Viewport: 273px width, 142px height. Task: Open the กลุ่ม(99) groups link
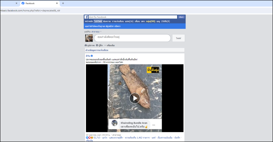tap(151, 21)
